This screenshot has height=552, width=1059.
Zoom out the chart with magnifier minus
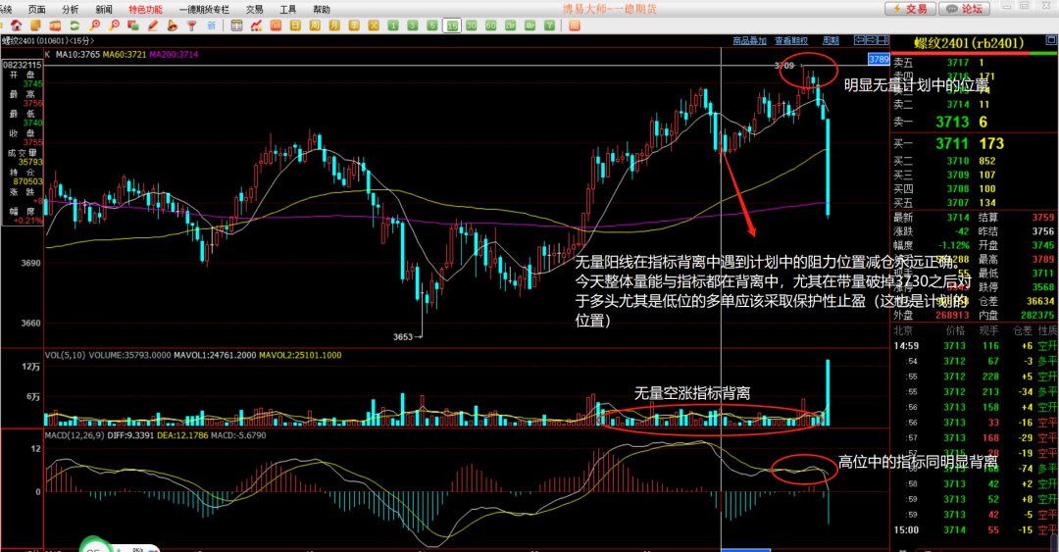[114, 25]
